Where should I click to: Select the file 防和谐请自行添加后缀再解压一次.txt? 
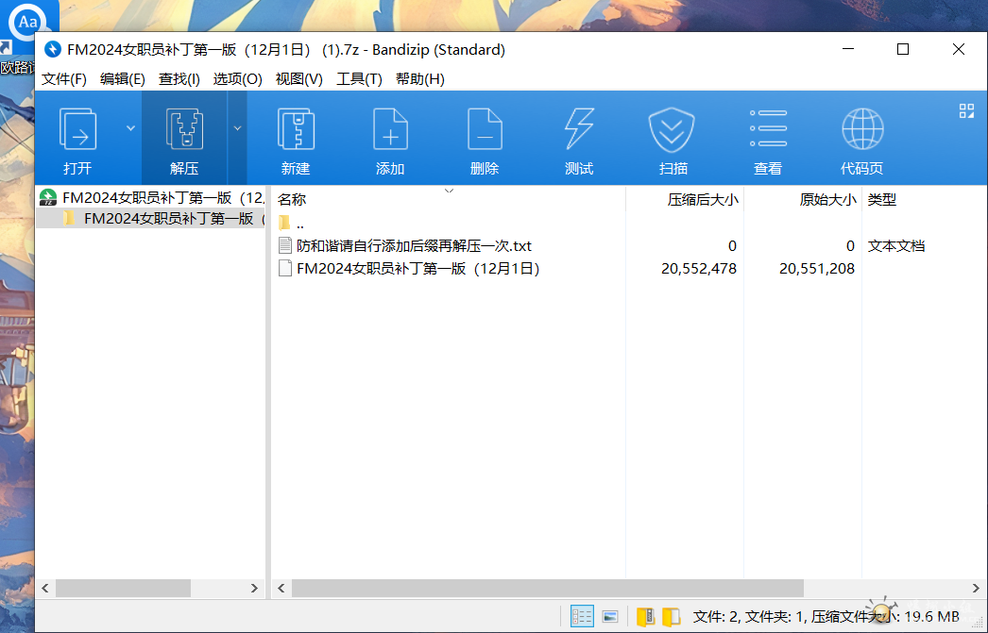click(x=414, y=245)
